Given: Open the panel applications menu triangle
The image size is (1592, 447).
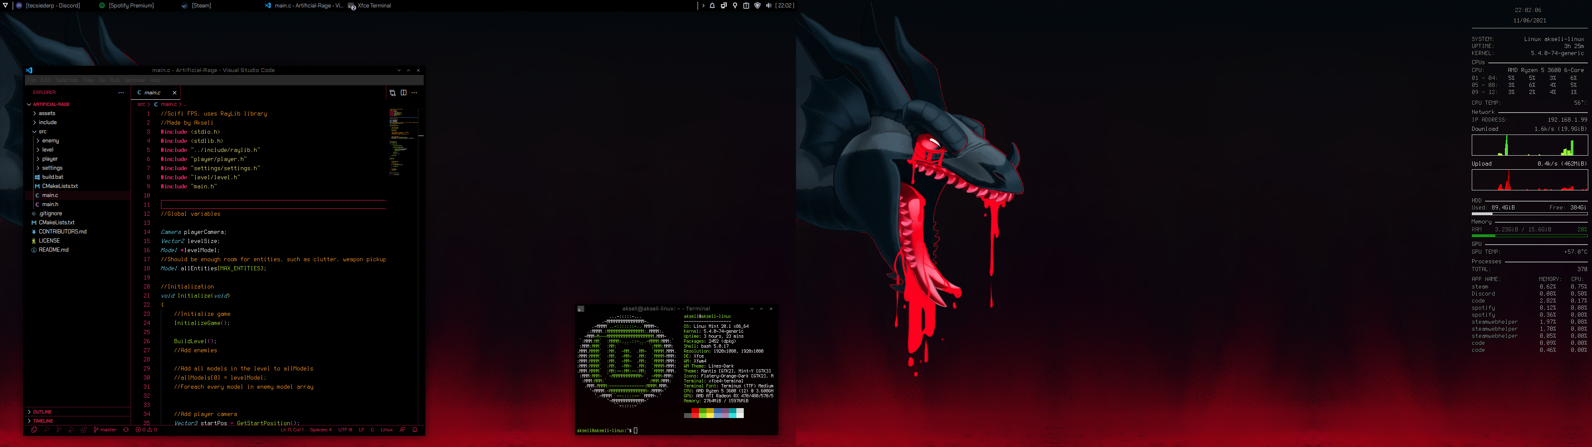Looking at the screenshot, I should click(x=5, y=5).
